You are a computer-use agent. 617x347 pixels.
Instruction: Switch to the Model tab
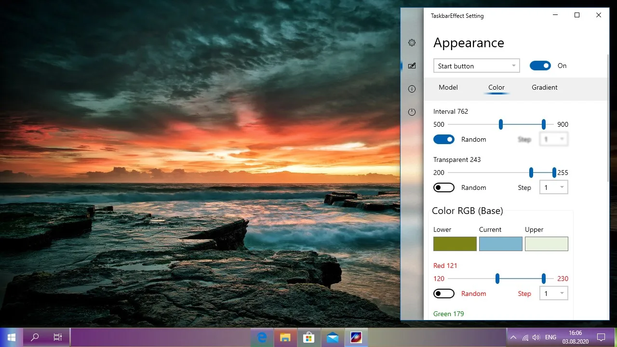[x=448, y=87]
